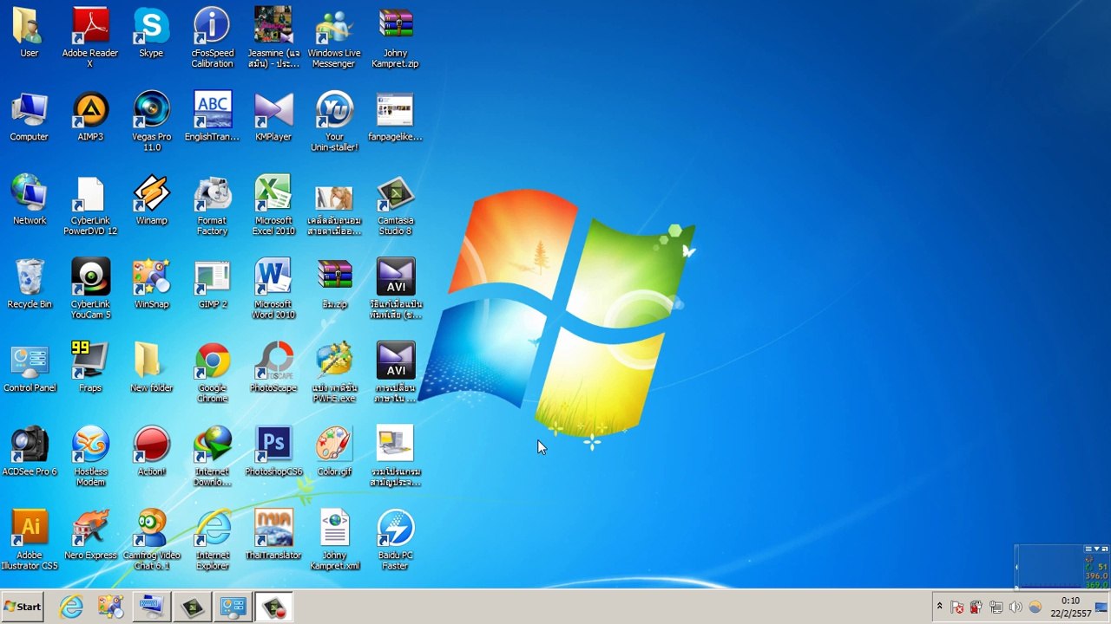Open Internet Explorer in taskbar
Image resolution: width=1111 pixels, height=624 pixels.
[70, 607]
